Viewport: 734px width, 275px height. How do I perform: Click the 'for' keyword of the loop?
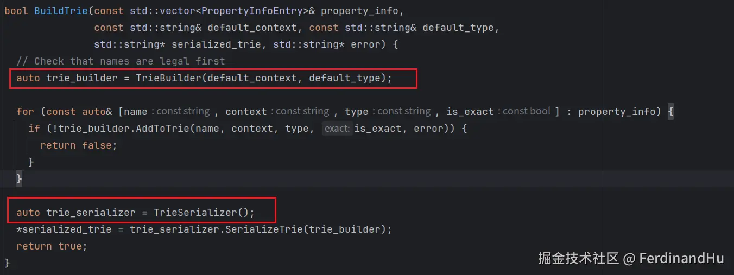[x=25, y=111]
